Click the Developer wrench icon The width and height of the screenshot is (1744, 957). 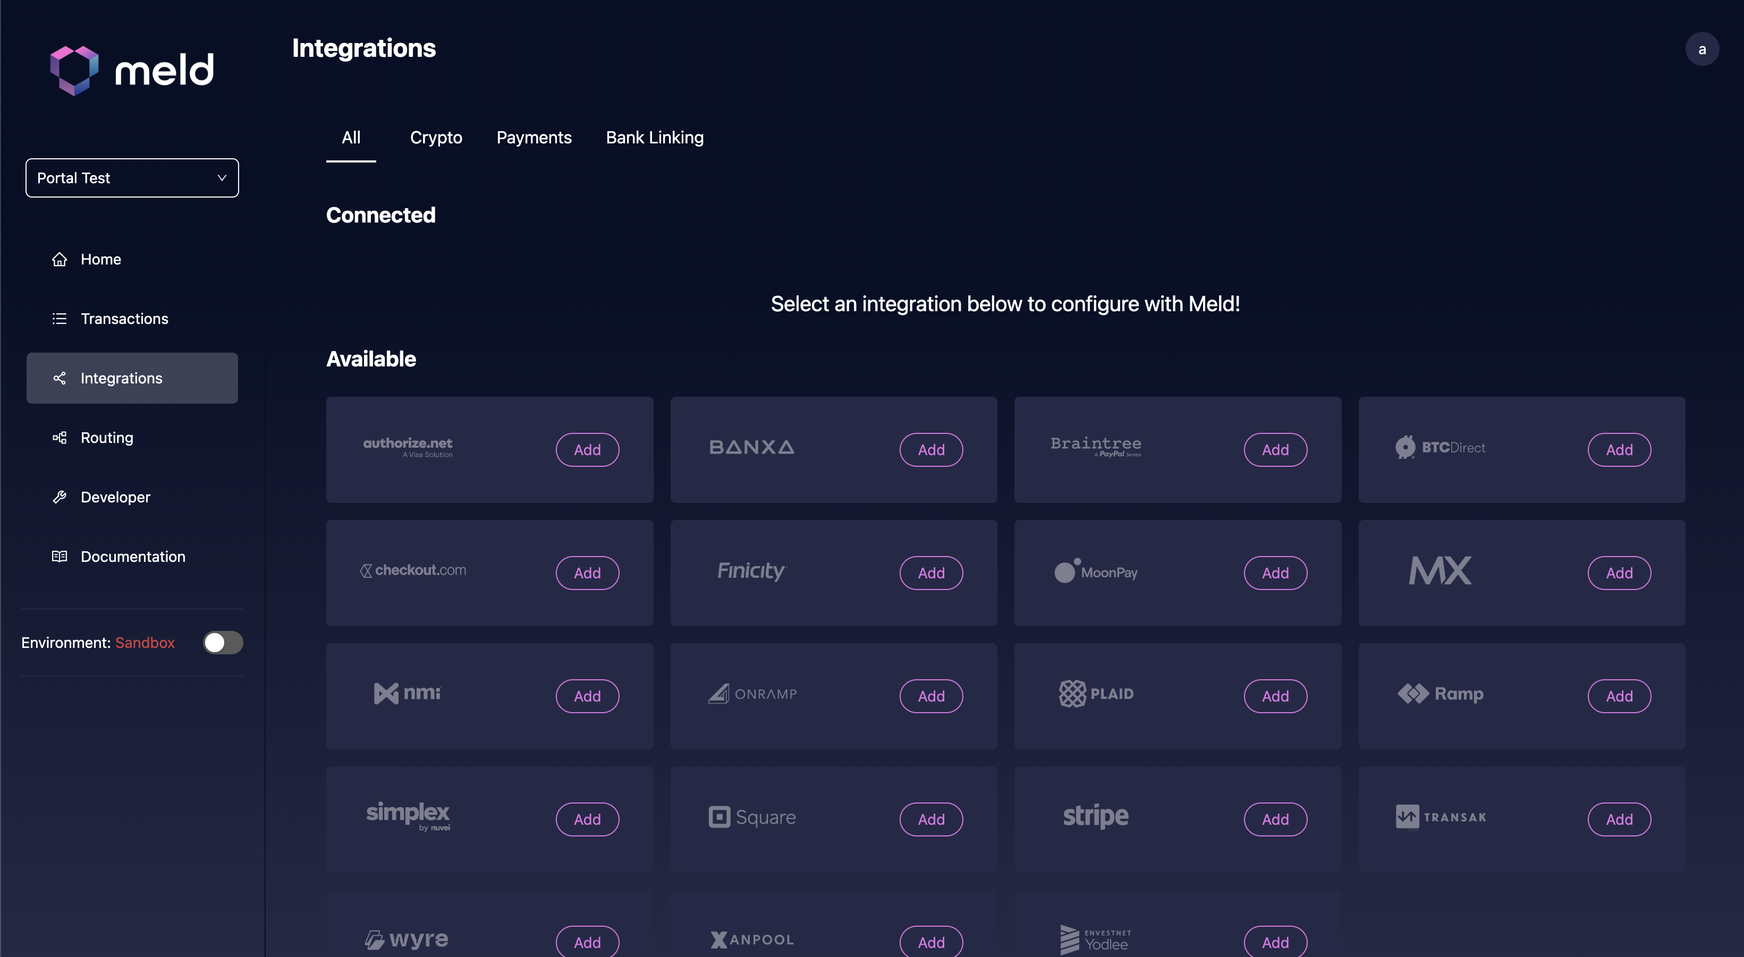click(60, 498)
